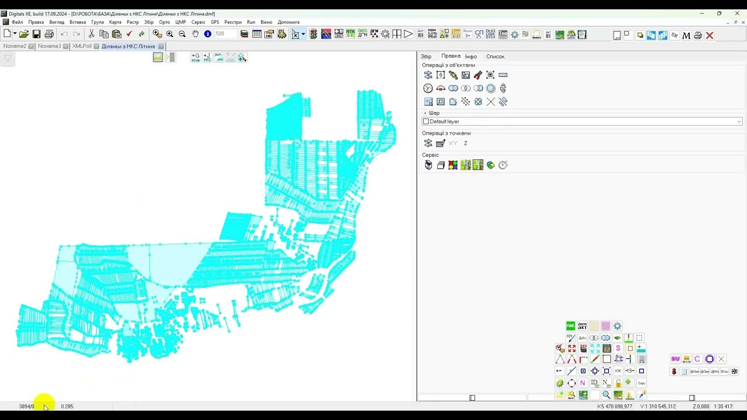This screenshot has height=420, width=747.
Task: Click the XY point operations icon
Action: point(453,143)
